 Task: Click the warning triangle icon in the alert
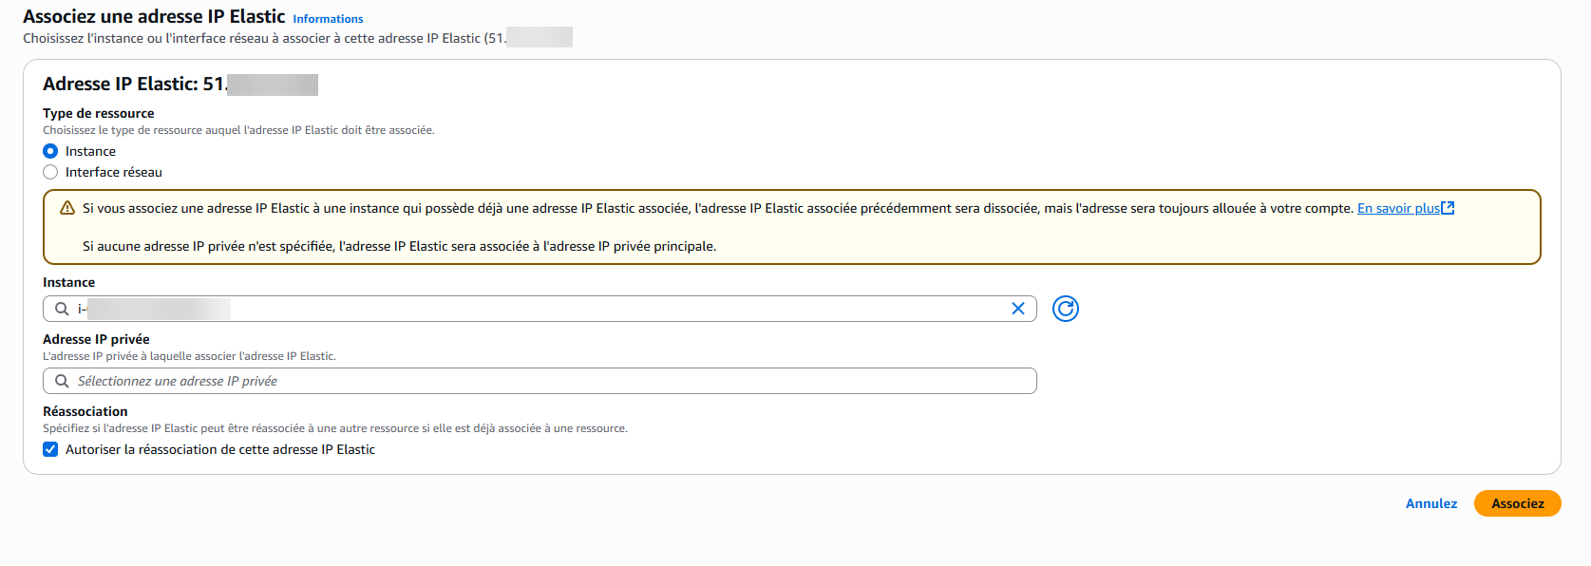tap(67, 208)
